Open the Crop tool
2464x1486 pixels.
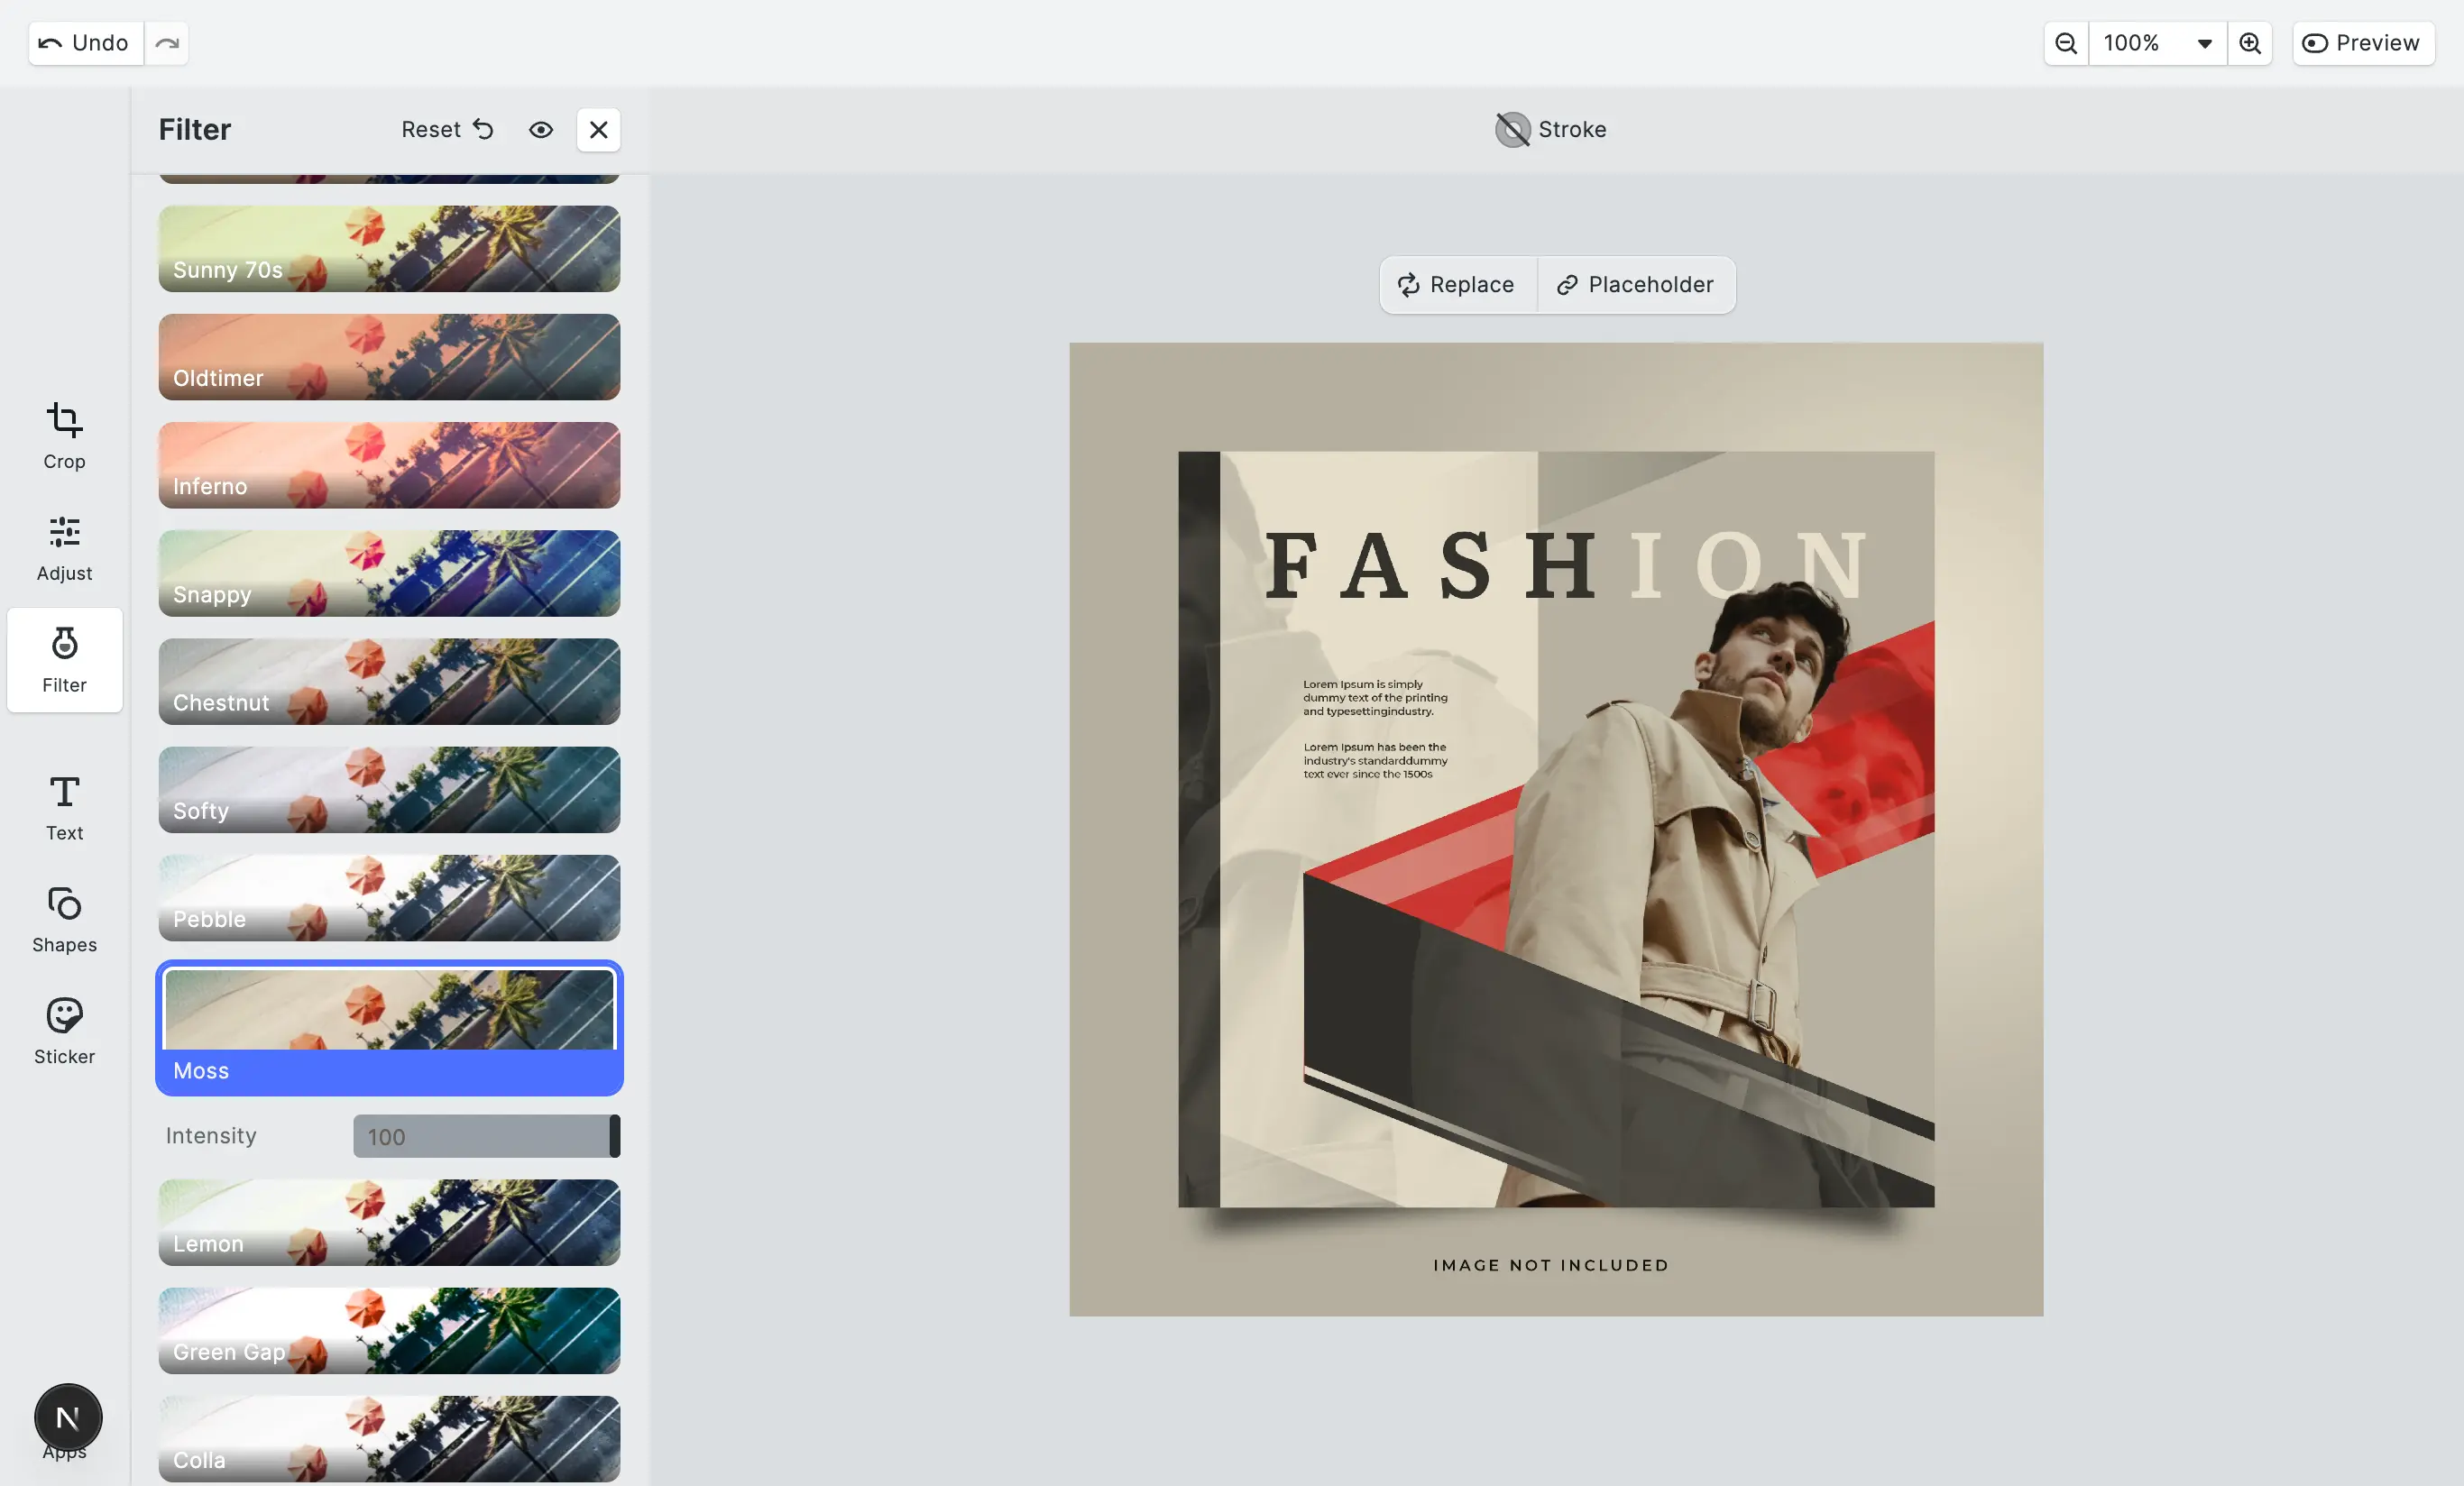[x=64, y=435]
